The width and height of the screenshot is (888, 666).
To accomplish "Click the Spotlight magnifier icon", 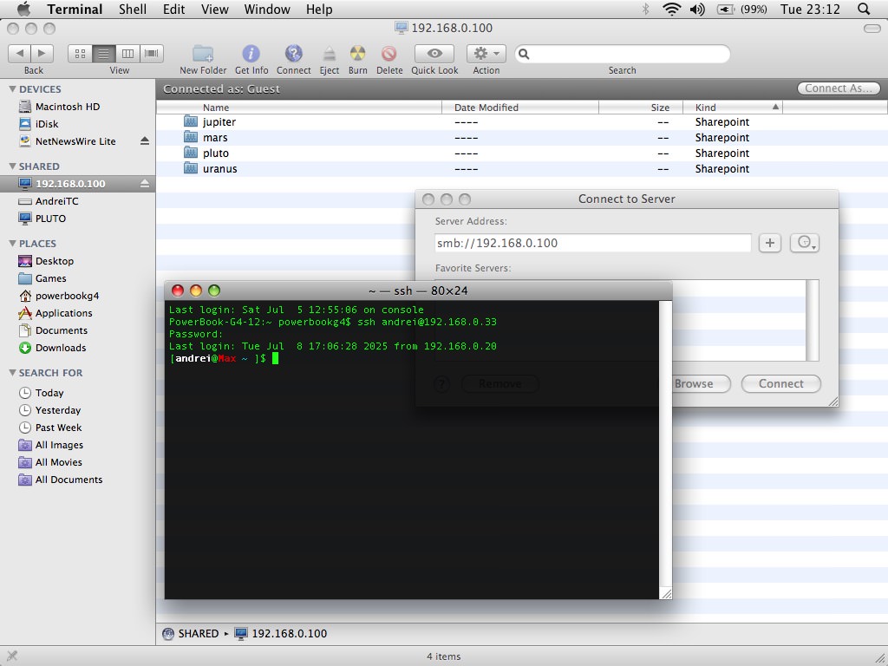I will [864, 9].
